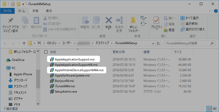Click the Forward navigation arrow
The height and width of the screenshot is (112, 219).
13,43
